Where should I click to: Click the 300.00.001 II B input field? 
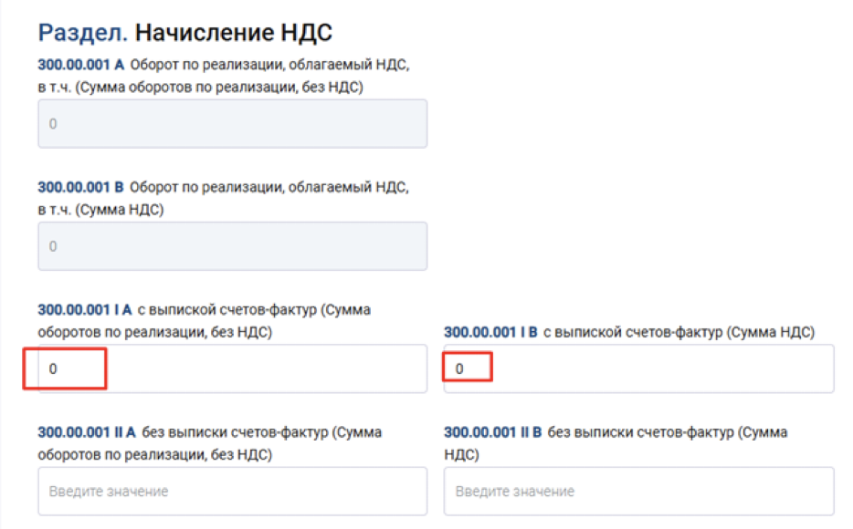coord(638,491)
